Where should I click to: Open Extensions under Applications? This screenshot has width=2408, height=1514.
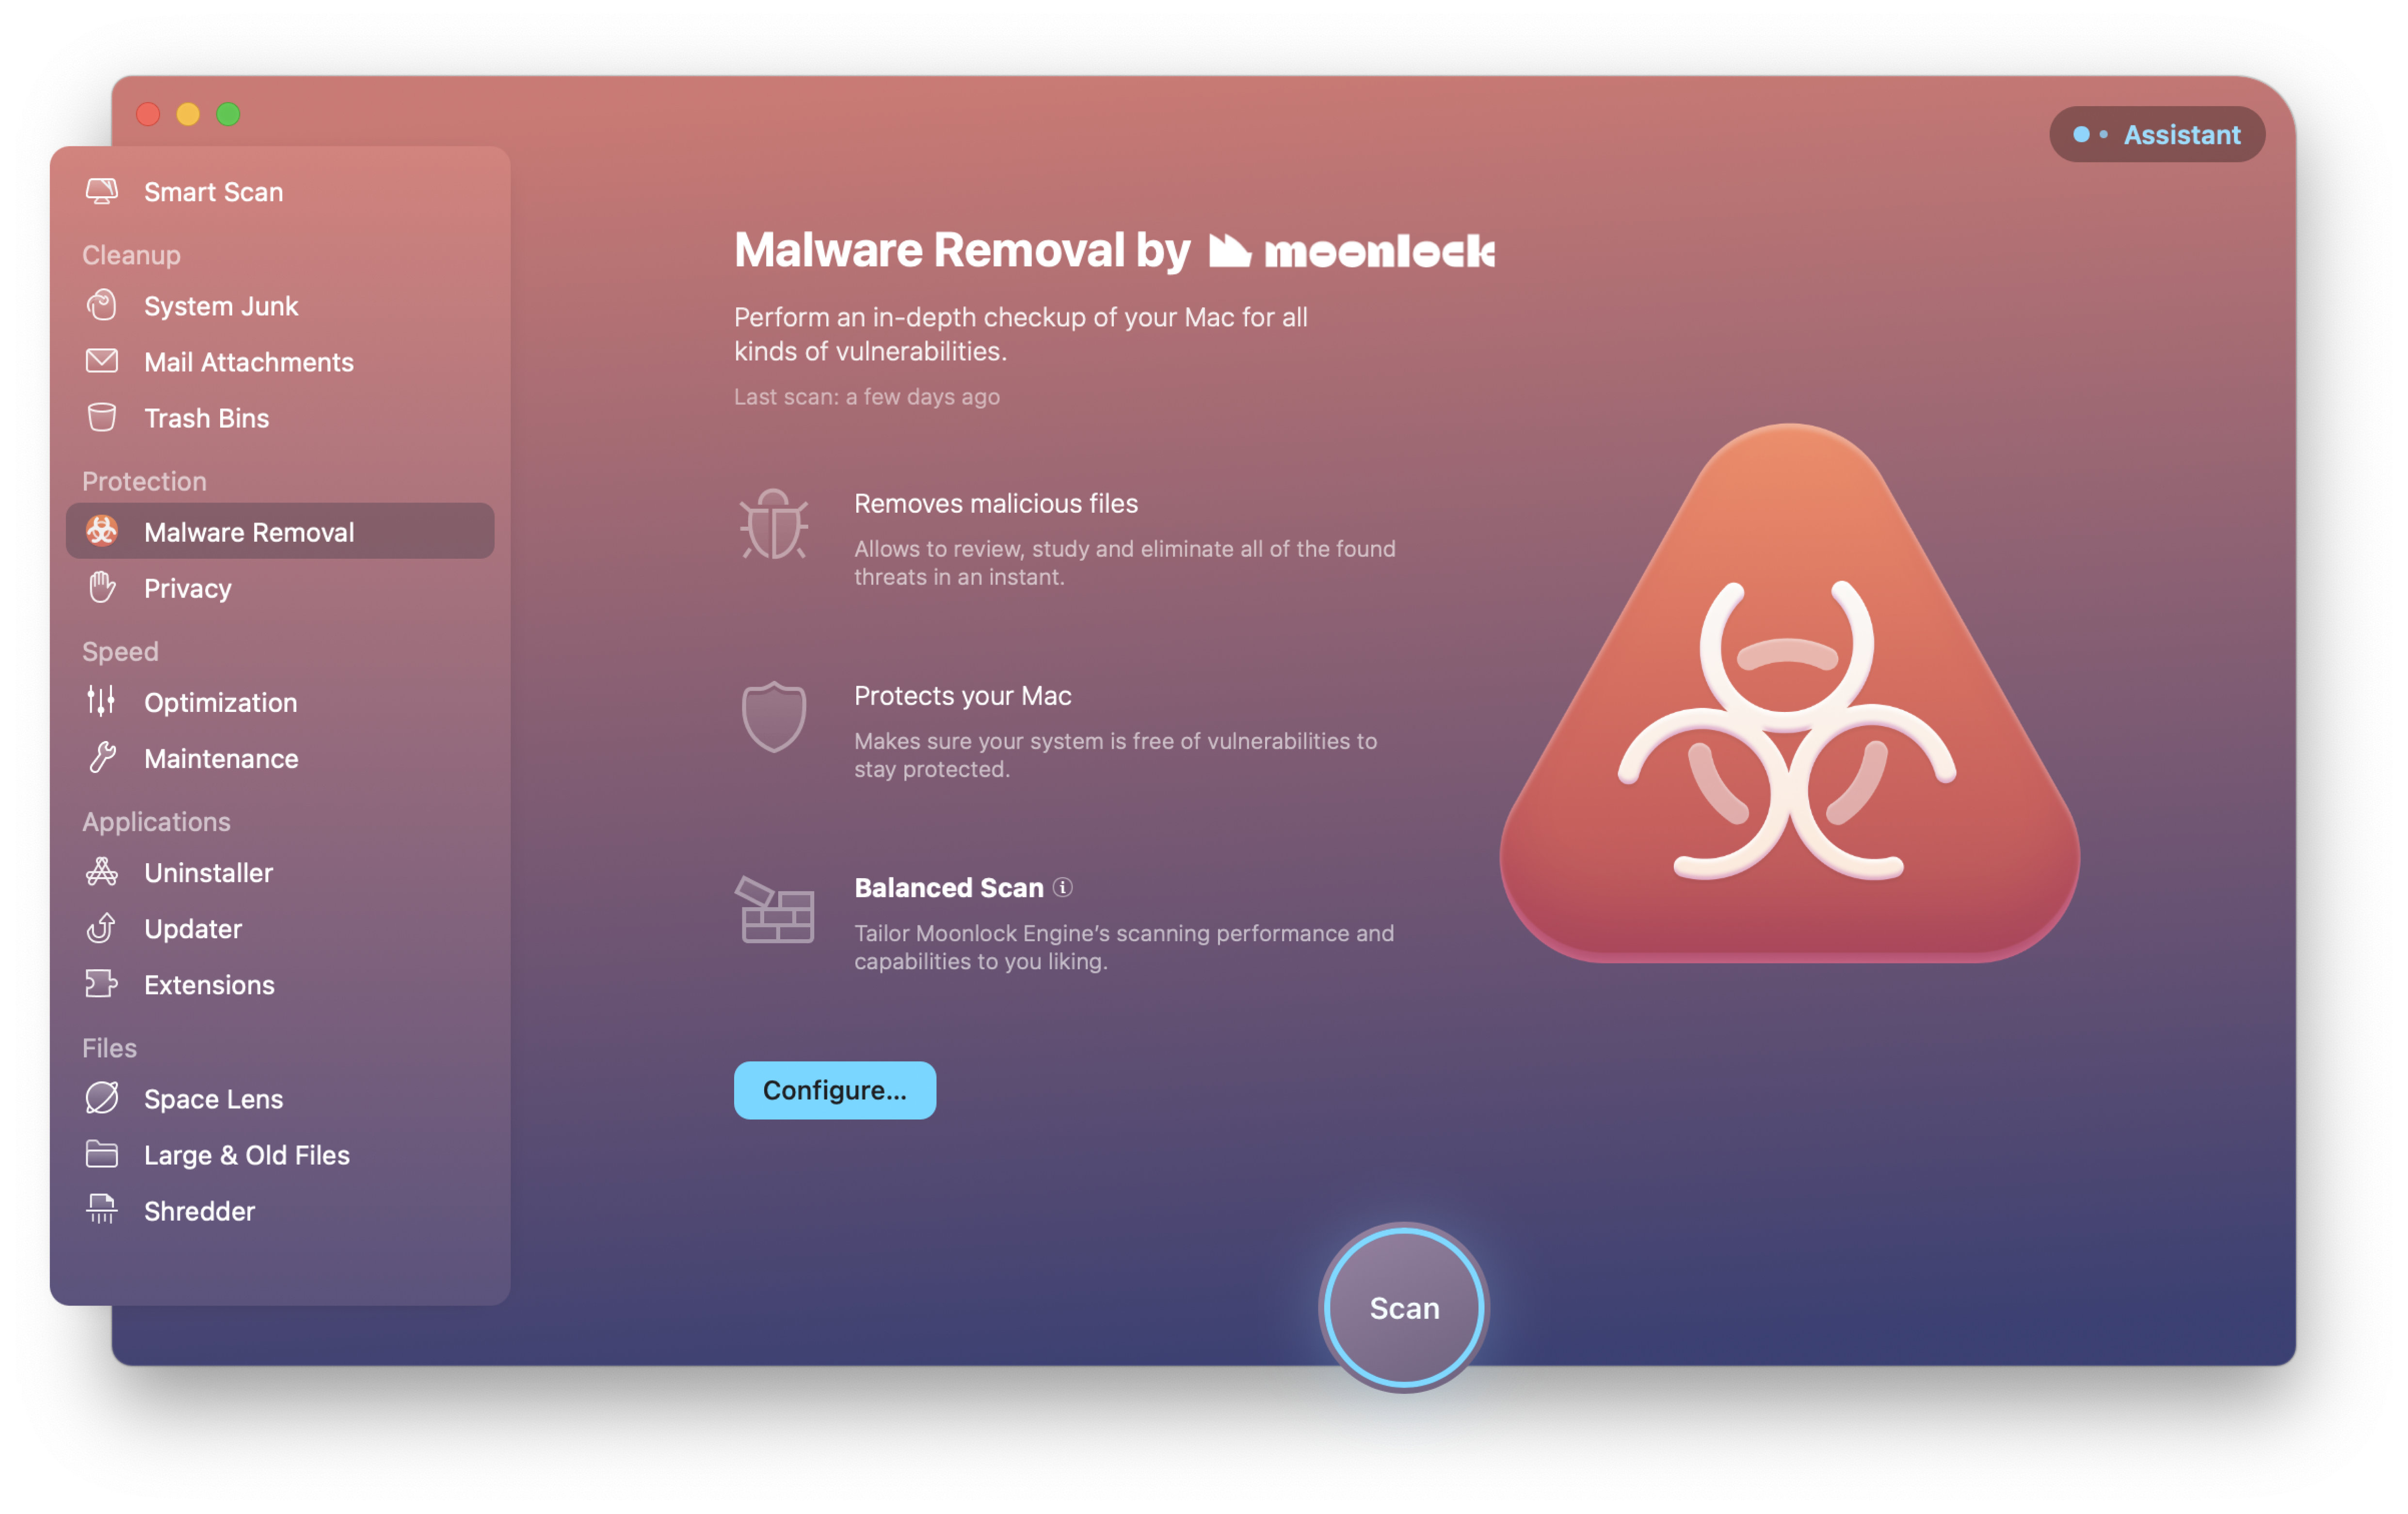coord(280,984)
